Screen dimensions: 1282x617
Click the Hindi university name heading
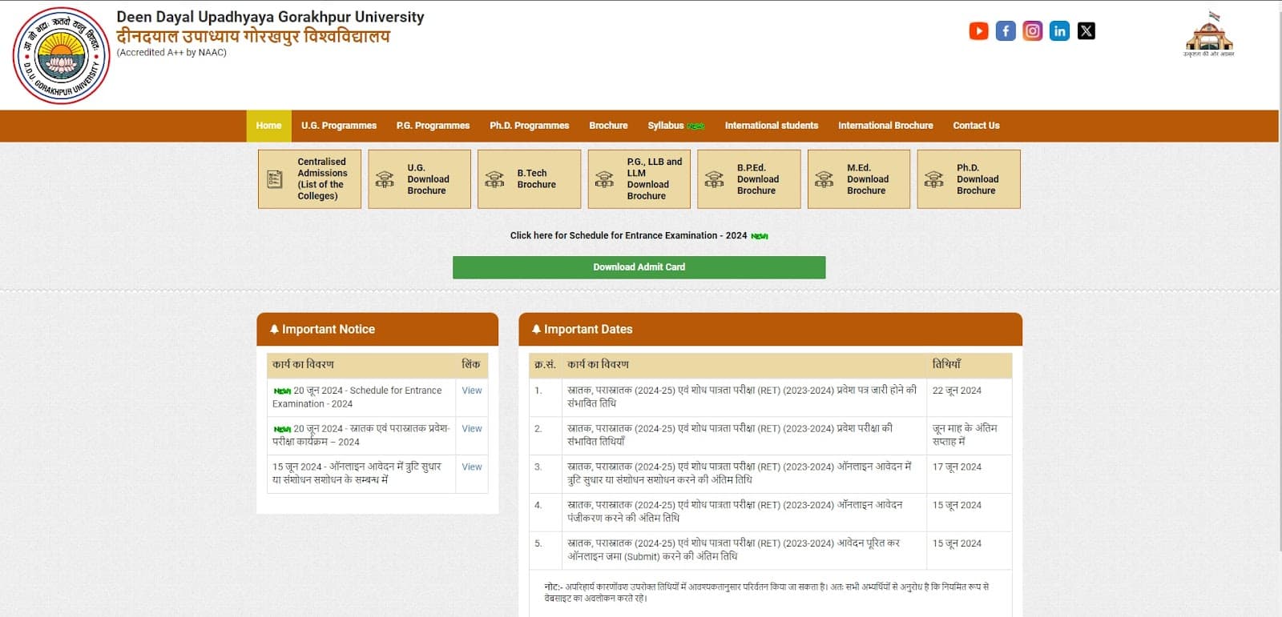[253, 37]
